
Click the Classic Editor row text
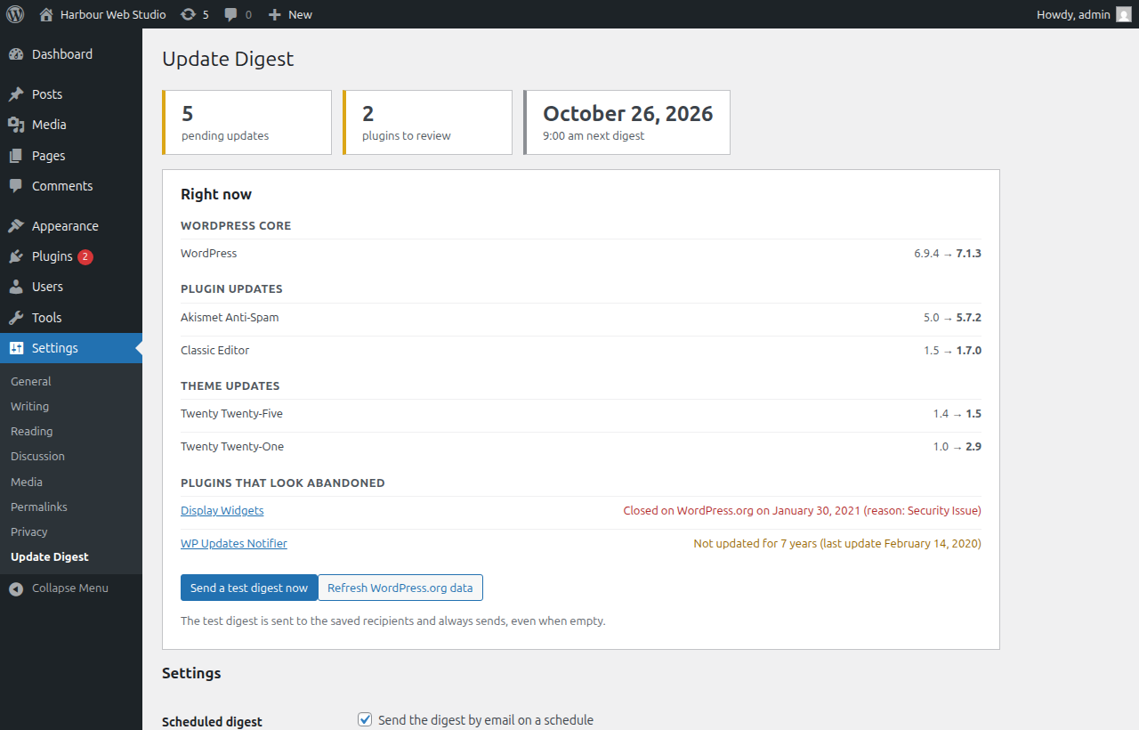(x=215, y=350)
